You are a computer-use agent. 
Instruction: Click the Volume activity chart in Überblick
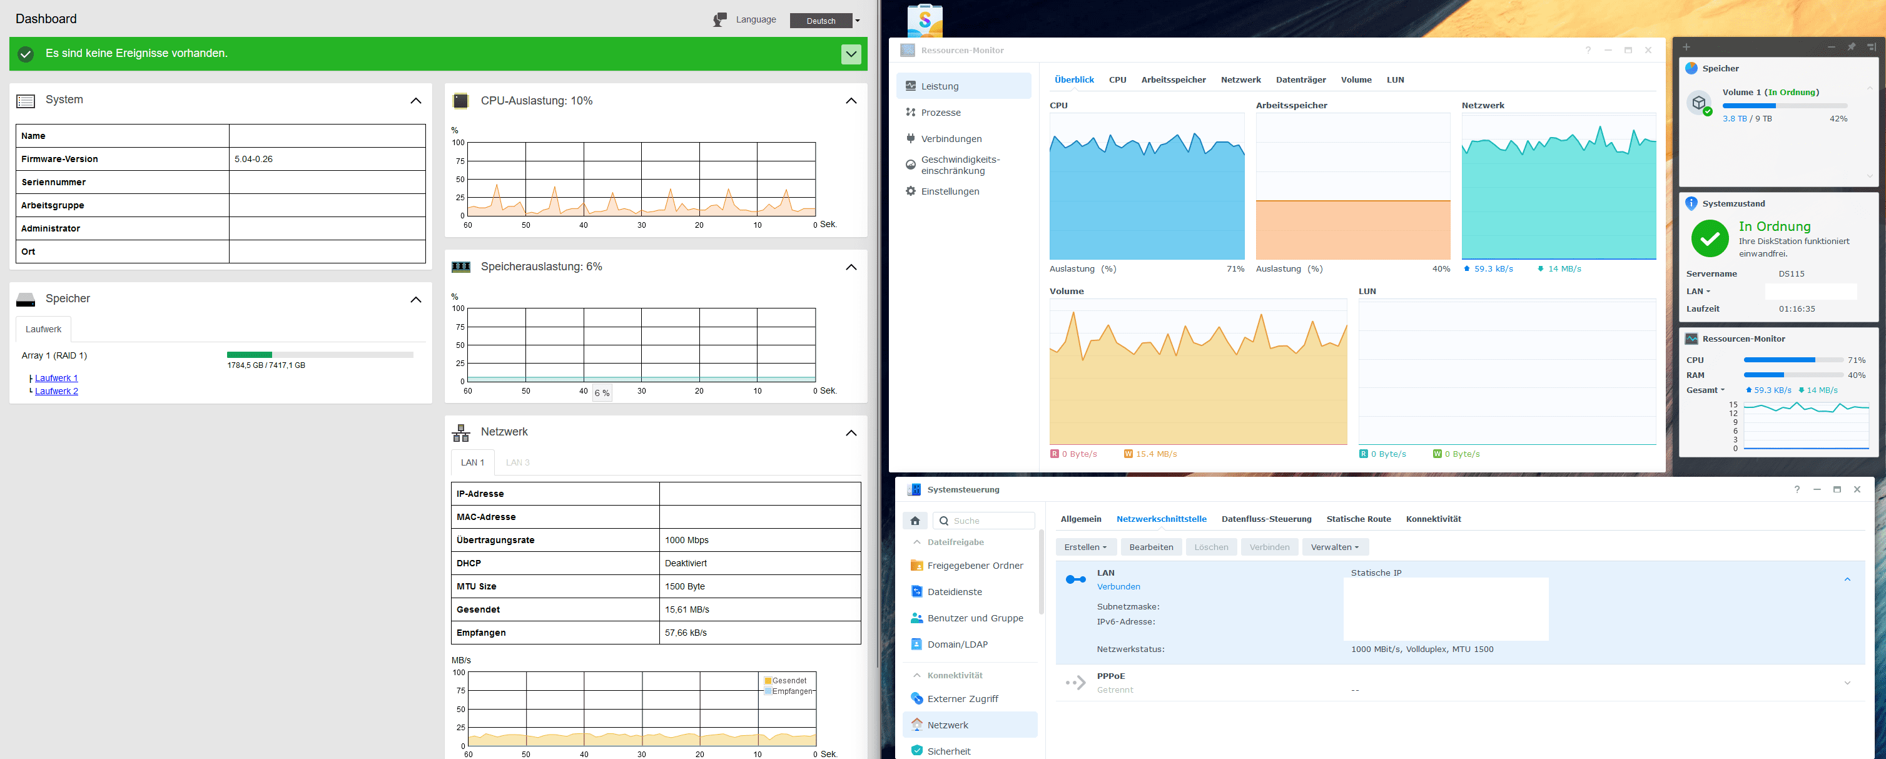[1198, 372]
